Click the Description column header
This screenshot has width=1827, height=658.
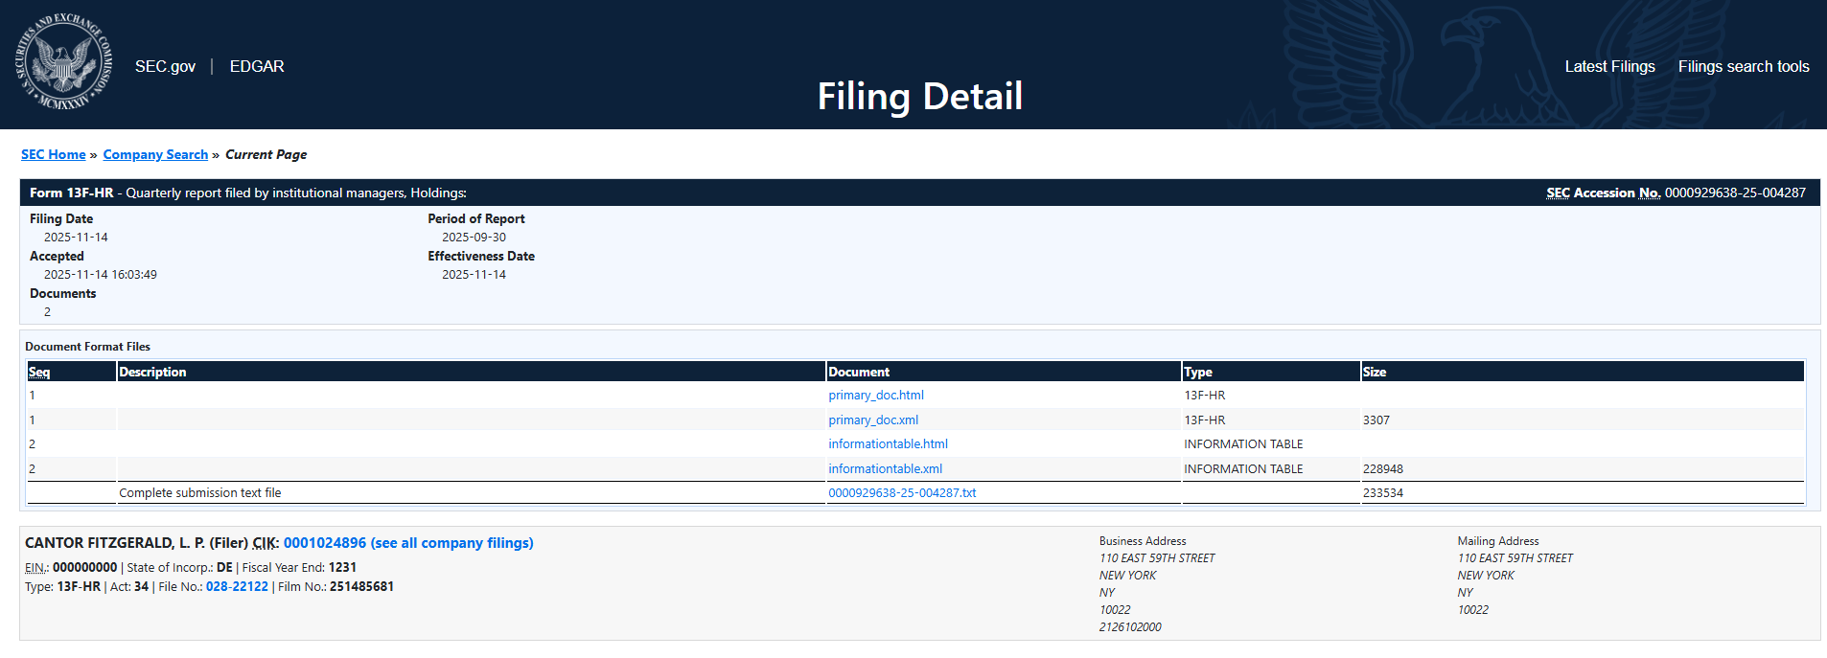152,373
